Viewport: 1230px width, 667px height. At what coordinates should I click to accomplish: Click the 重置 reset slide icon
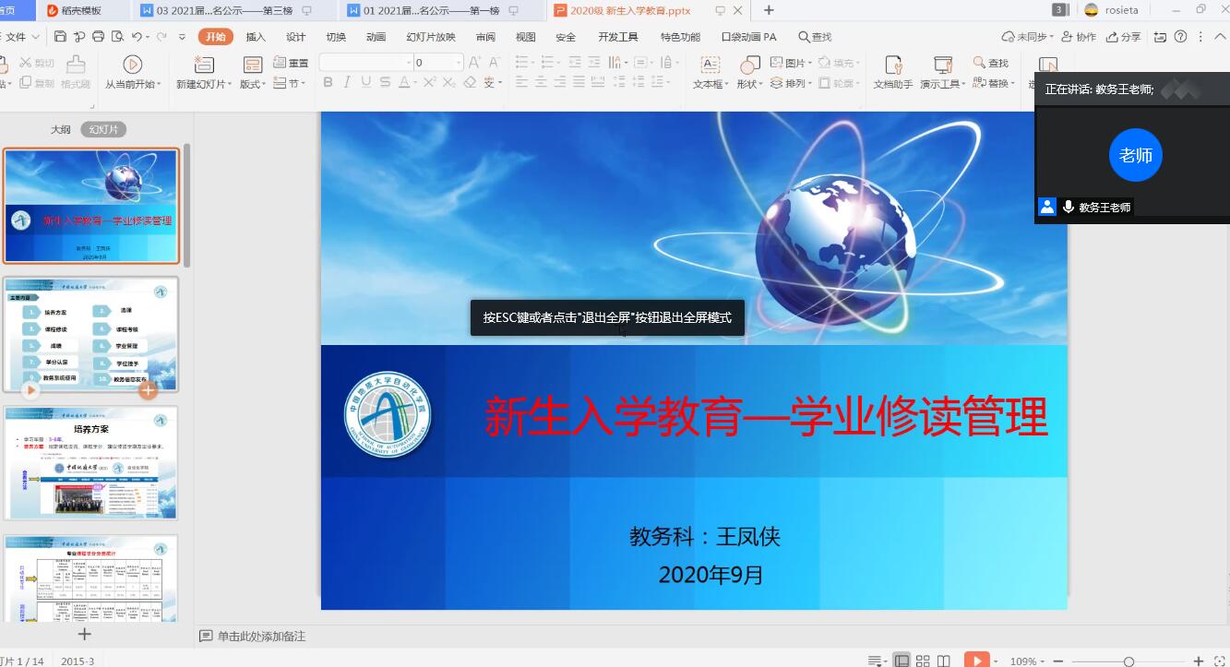pyautogui.click(x=292, y=63)
